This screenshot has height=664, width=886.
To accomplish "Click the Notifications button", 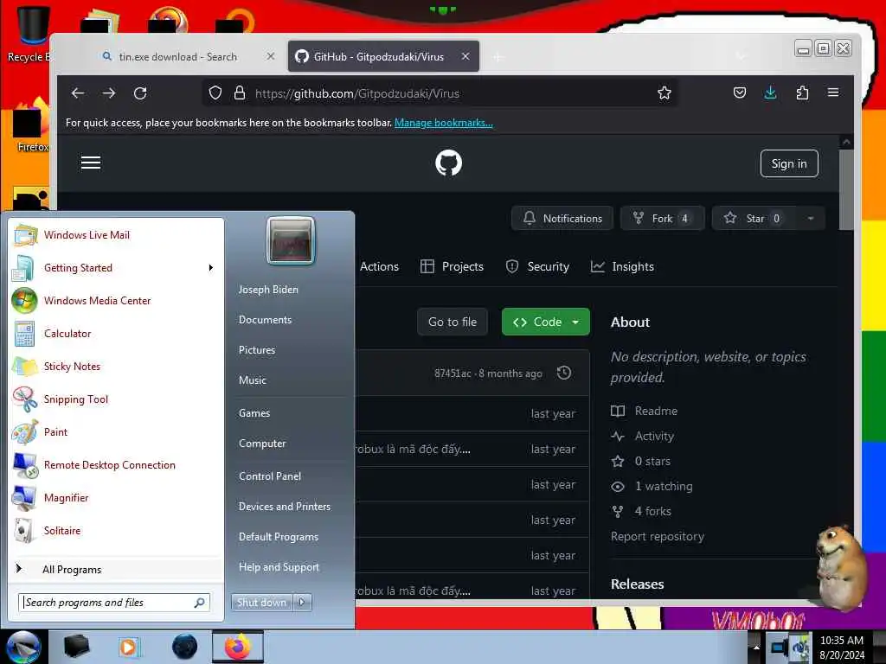I will pyautogui.click(x=562, y=219).
